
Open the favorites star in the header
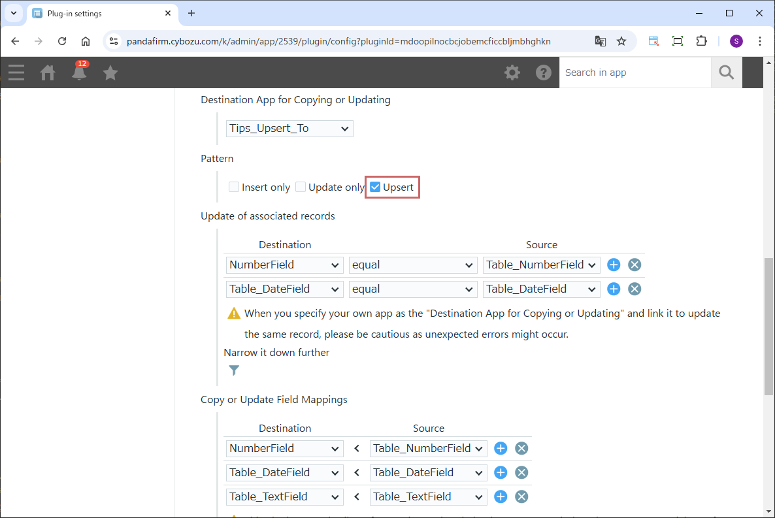click(x=110, y=73)
